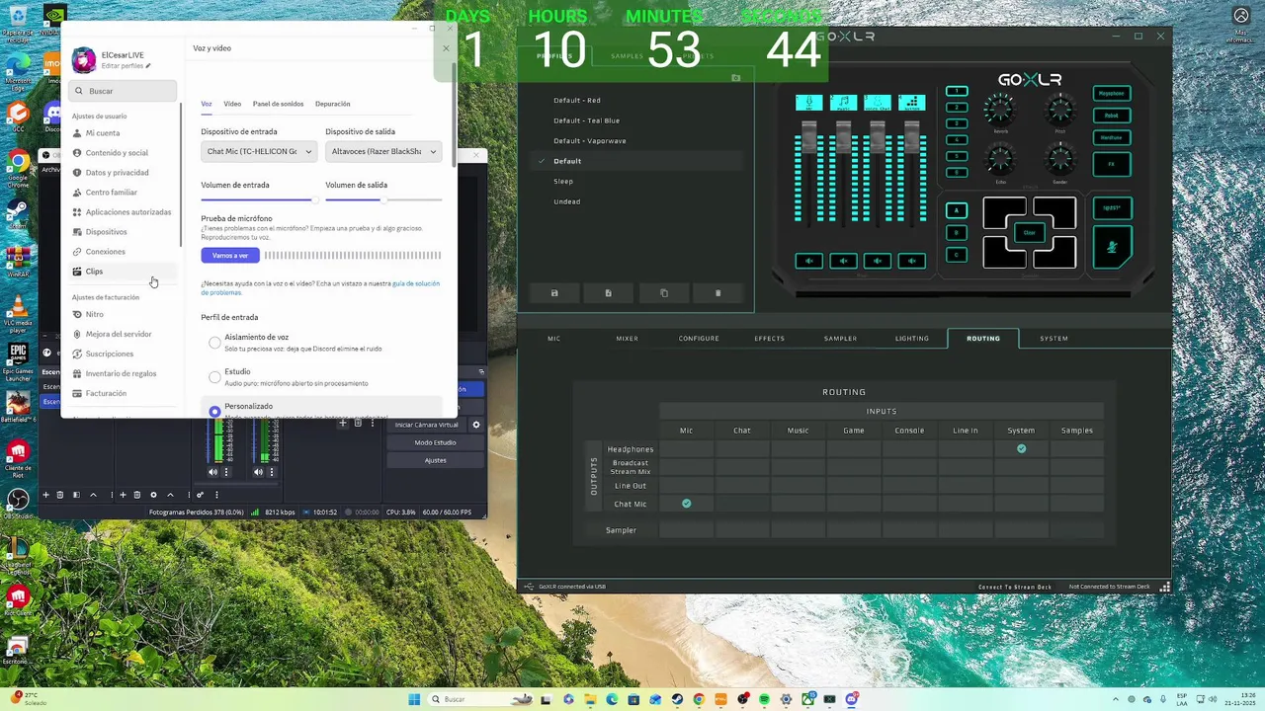Click the Mic channel icon above fader 1
1265x711 pixels.
click(x=808, y=102)
